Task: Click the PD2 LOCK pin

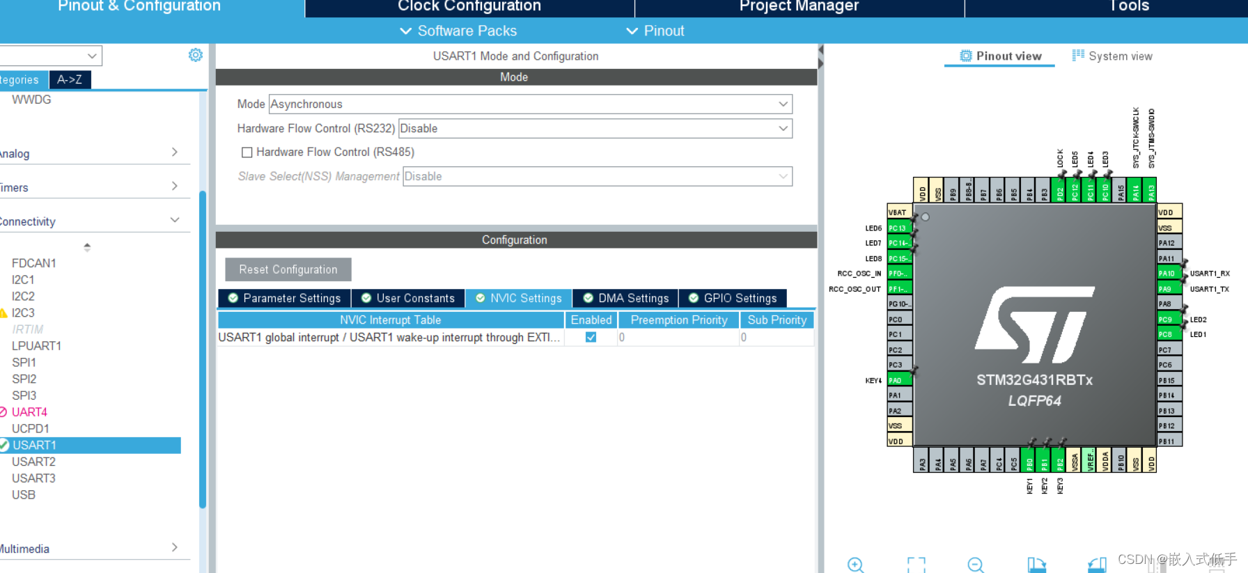Action: click(1060, 190)
